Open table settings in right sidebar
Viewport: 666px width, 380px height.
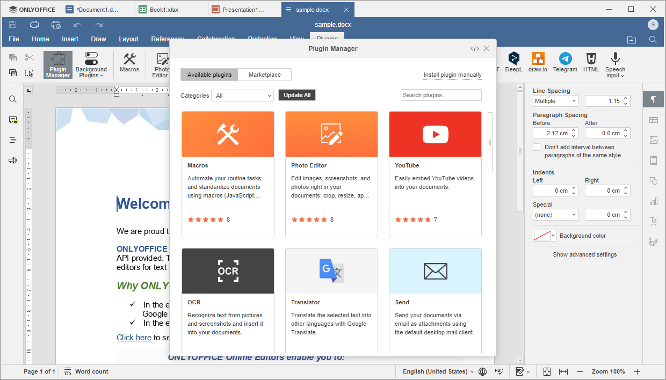coord(653,120)
